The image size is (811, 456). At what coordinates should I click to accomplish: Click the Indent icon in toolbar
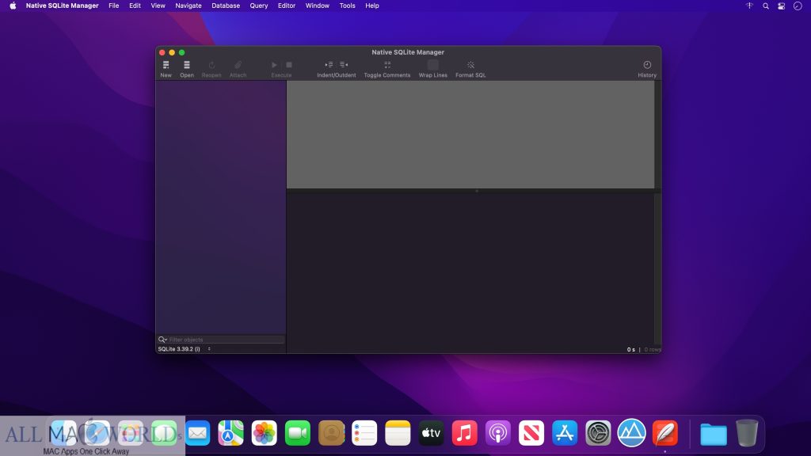point(329,65)
